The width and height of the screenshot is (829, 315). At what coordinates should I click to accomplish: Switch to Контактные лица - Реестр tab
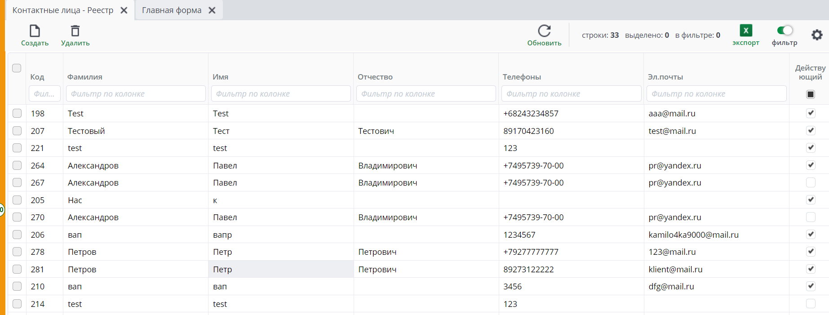click(x=63, y=10)
